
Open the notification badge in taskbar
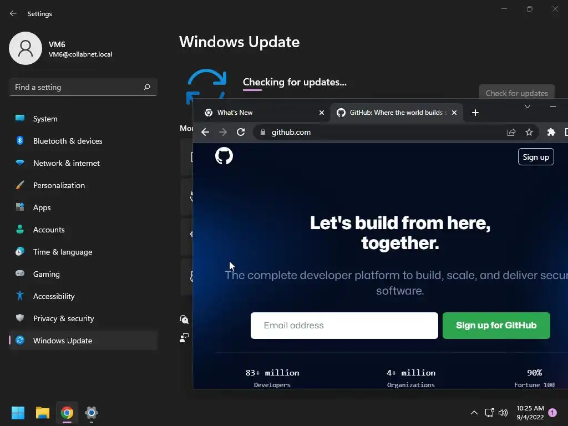[x=552, y=413]
